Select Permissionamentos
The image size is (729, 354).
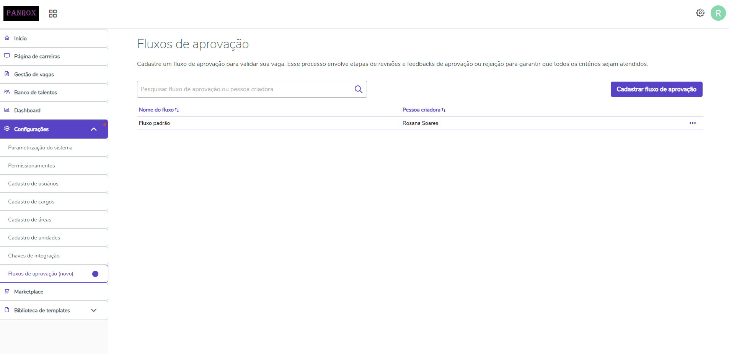pos(54,166)
